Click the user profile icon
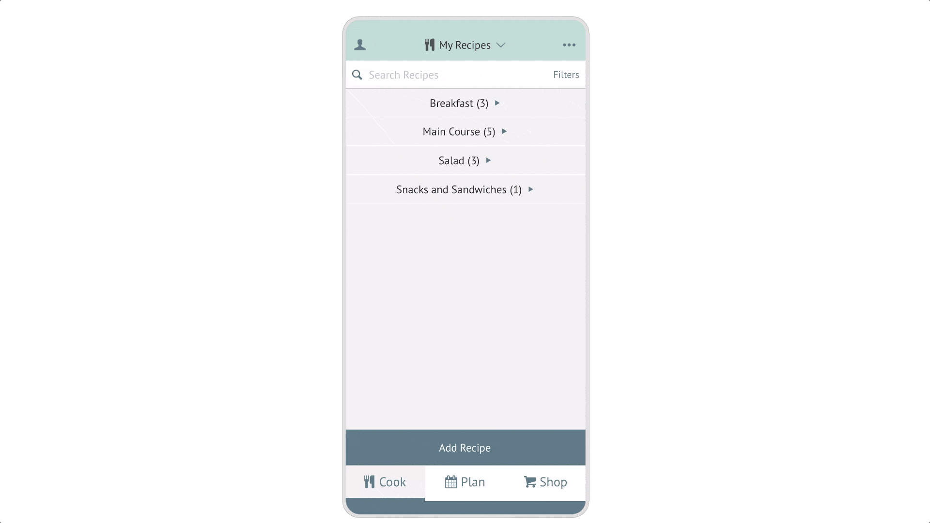 click(360, 45)
